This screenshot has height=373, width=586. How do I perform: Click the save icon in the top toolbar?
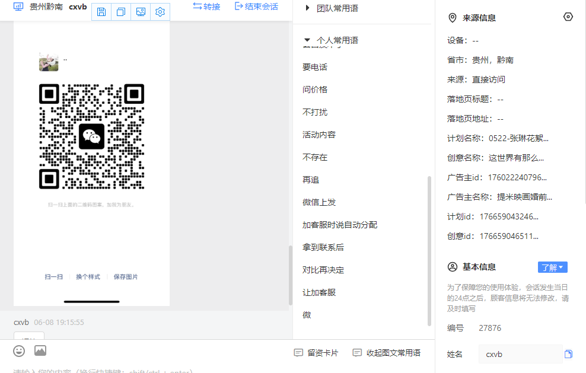click(101, 12)
